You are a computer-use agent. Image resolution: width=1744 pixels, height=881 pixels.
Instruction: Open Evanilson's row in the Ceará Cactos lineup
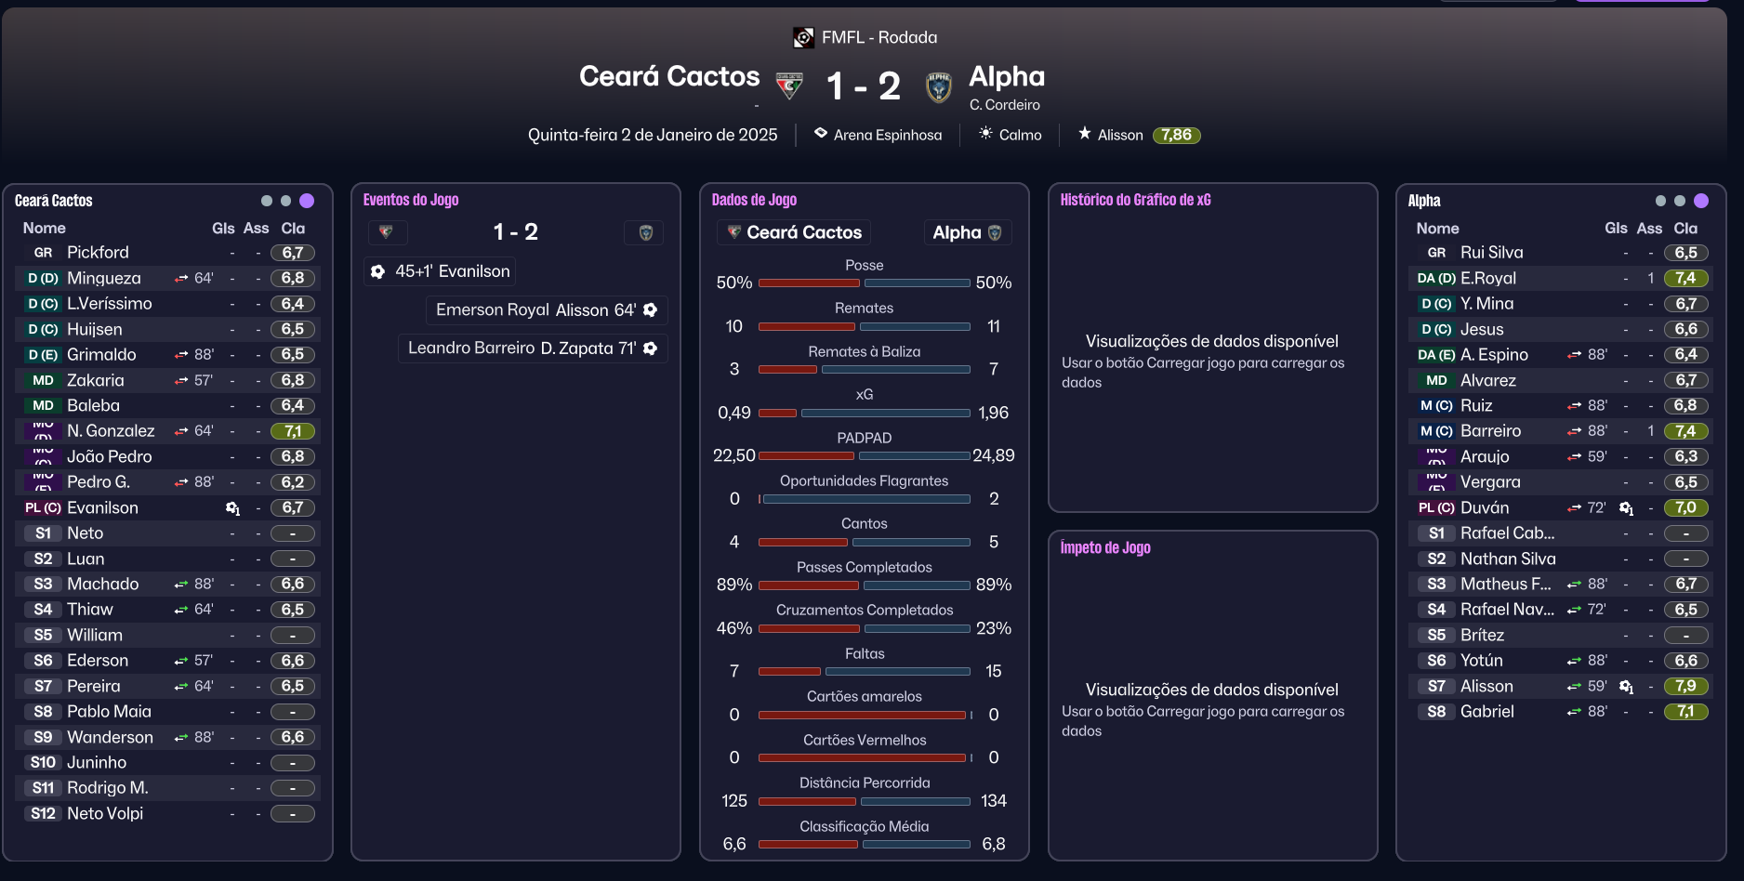pyautogui.click(x=102, y=508)
